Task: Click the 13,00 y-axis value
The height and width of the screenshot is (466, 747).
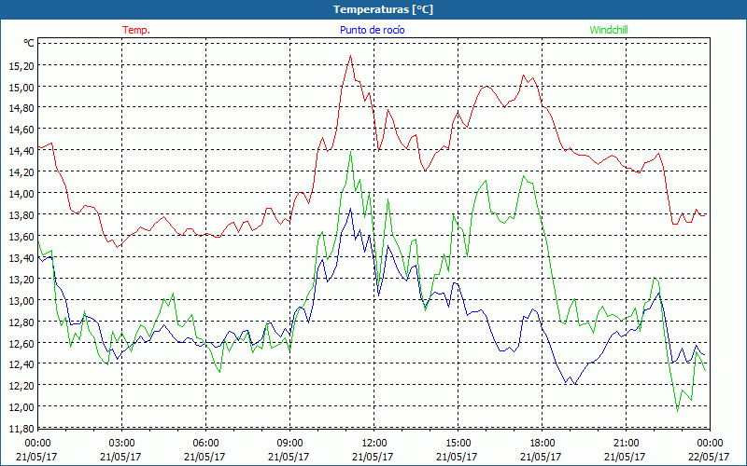Action: pyautogui.click(x=21, y=300)
